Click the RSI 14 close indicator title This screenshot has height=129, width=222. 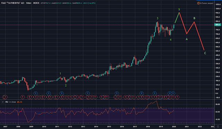(11, 102)
